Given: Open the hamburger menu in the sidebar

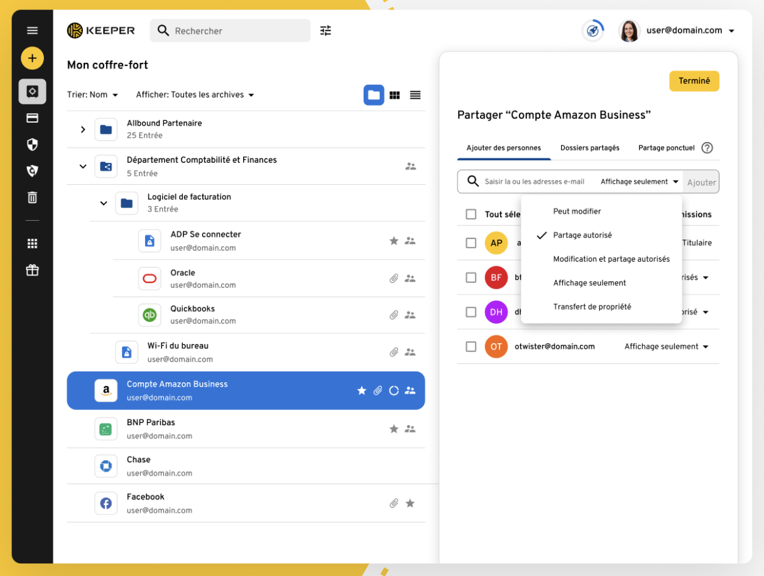Looking at the screenshot, I should coord(32,30).
